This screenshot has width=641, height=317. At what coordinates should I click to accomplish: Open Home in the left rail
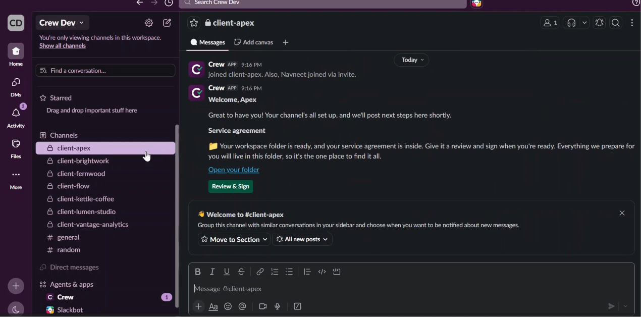(x=16, y=55)
